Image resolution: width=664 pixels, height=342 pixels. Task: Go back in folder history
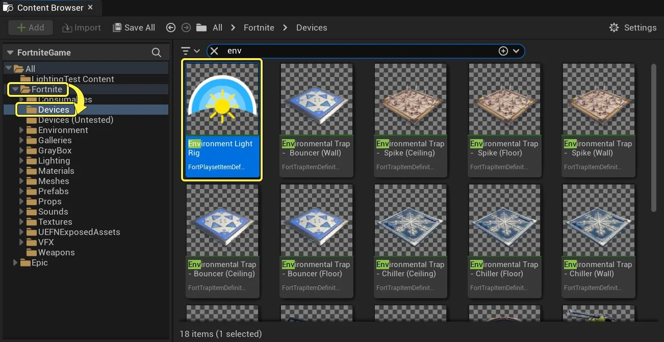point(171,28)
